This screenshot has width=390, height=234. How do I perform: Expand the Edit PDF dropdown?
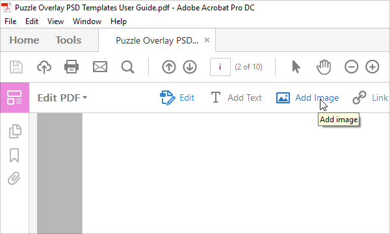tap(62, 97)
